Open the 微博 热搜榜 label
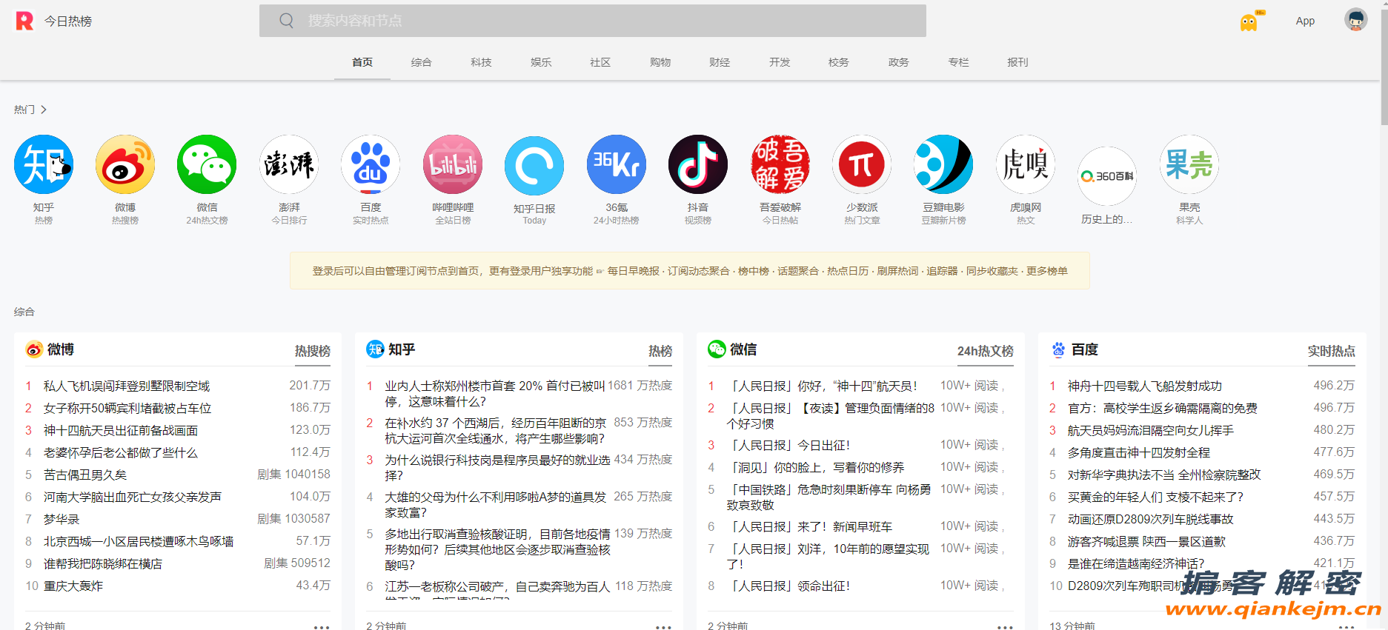The image size is (1388, 630). pos(313,351)
